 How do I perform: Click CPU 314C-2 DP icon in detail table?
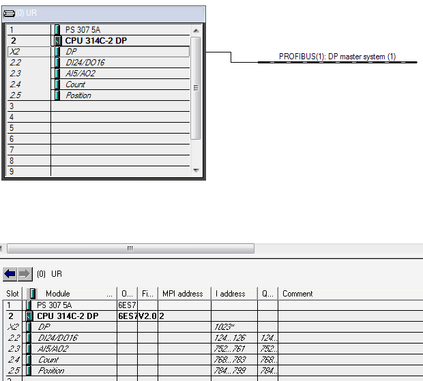[29, 316]
